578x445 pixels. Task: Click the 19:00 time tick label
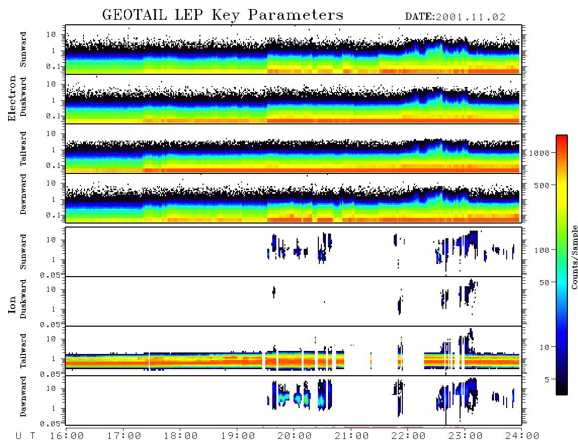point(238,436)
